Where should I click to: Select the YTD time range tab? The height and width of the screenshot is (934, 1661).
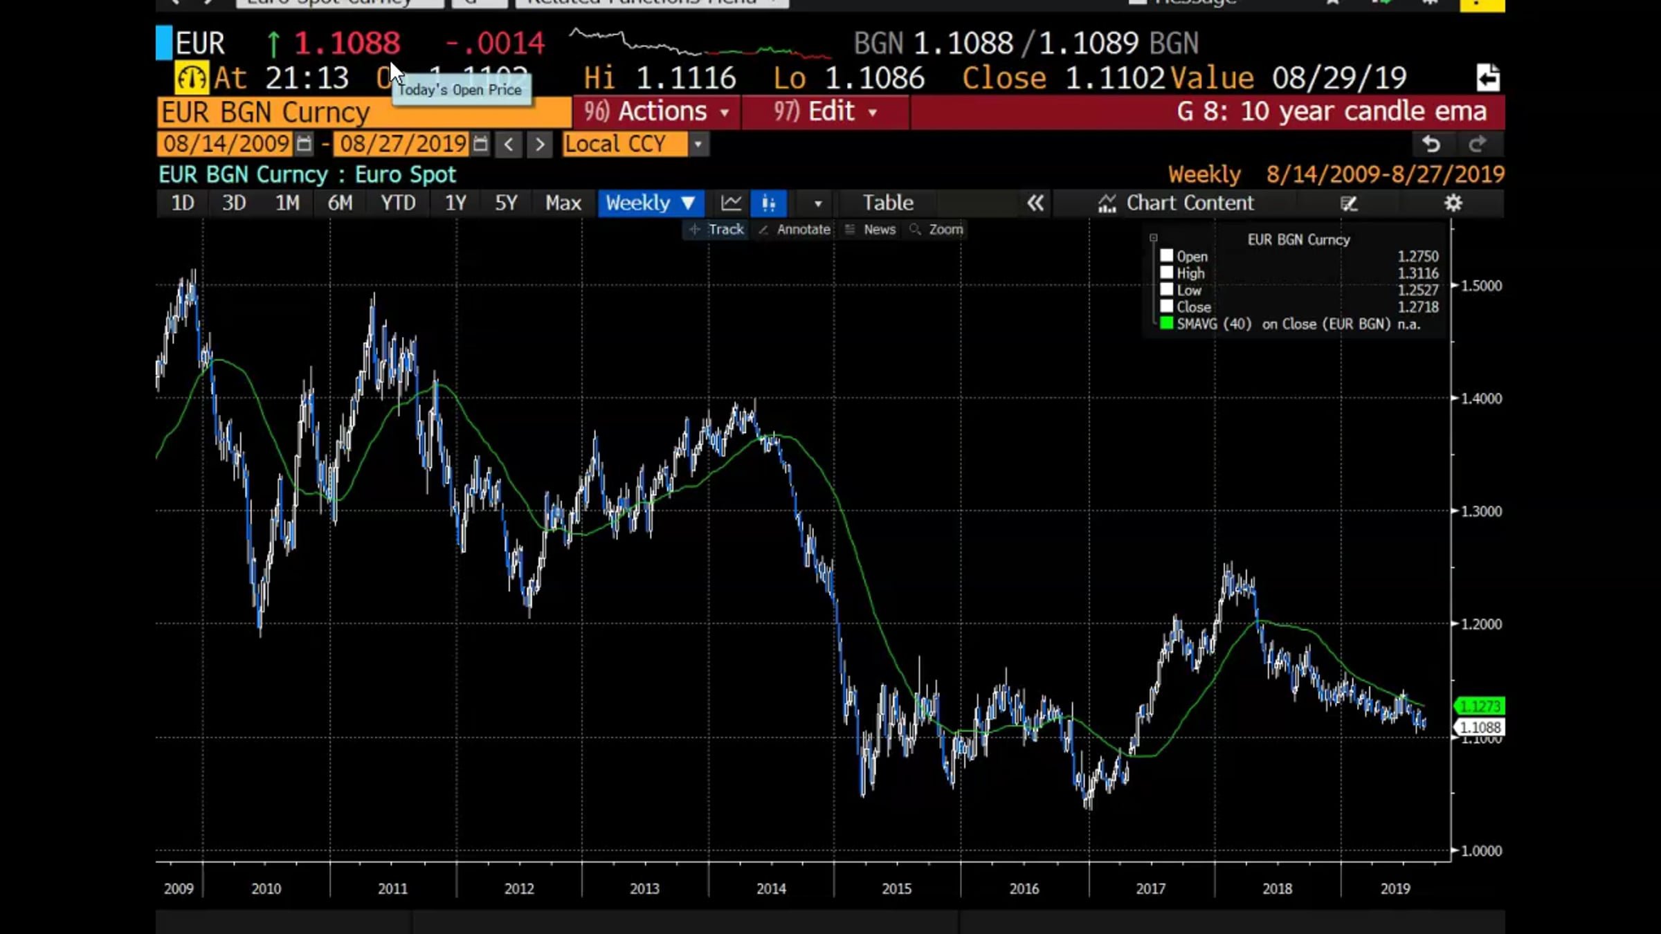(x=398, y=203)
